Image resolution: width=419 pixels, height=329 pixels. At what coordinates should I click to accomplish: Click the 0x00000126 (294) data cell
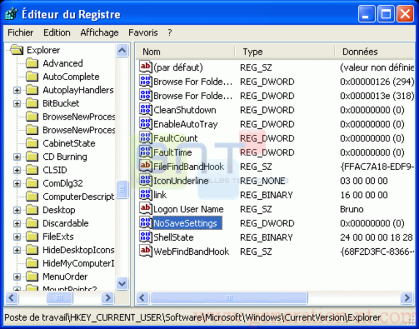coord(377,81)
